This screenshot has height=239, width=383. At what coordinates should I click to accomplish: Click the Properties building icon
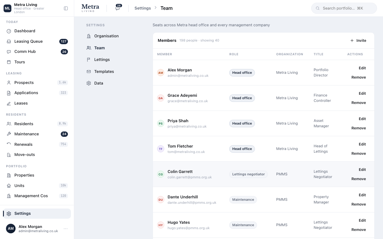9,175
